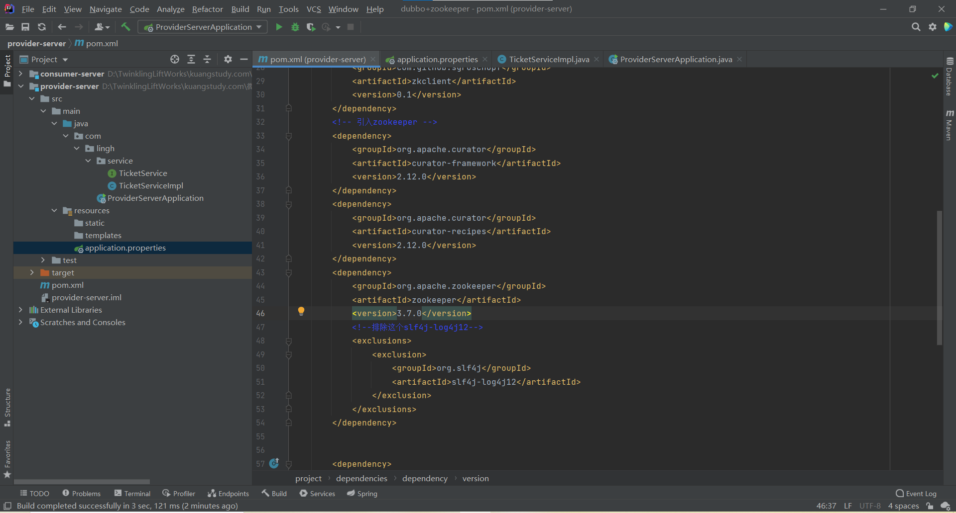The height and width of the screenshot is (513, 956).
Task: Click Project panel horizontal scrollbar
Action: [x=82, y=482]
